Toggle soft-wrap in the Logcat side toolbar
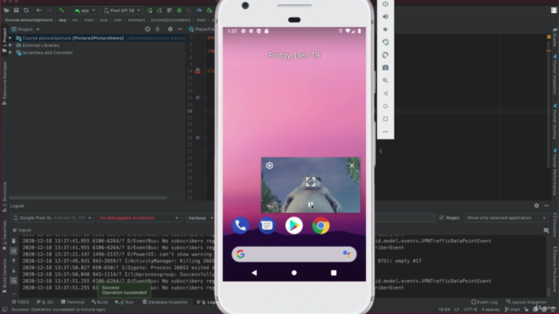This screenshot has width=559, height=314. coord(14,281)
